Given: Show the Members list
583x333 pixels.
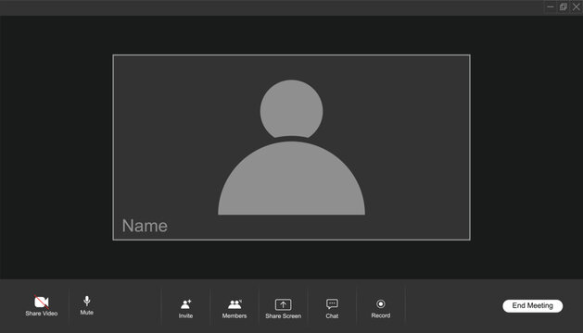Looking at the screenshot, I should point(234,309).
